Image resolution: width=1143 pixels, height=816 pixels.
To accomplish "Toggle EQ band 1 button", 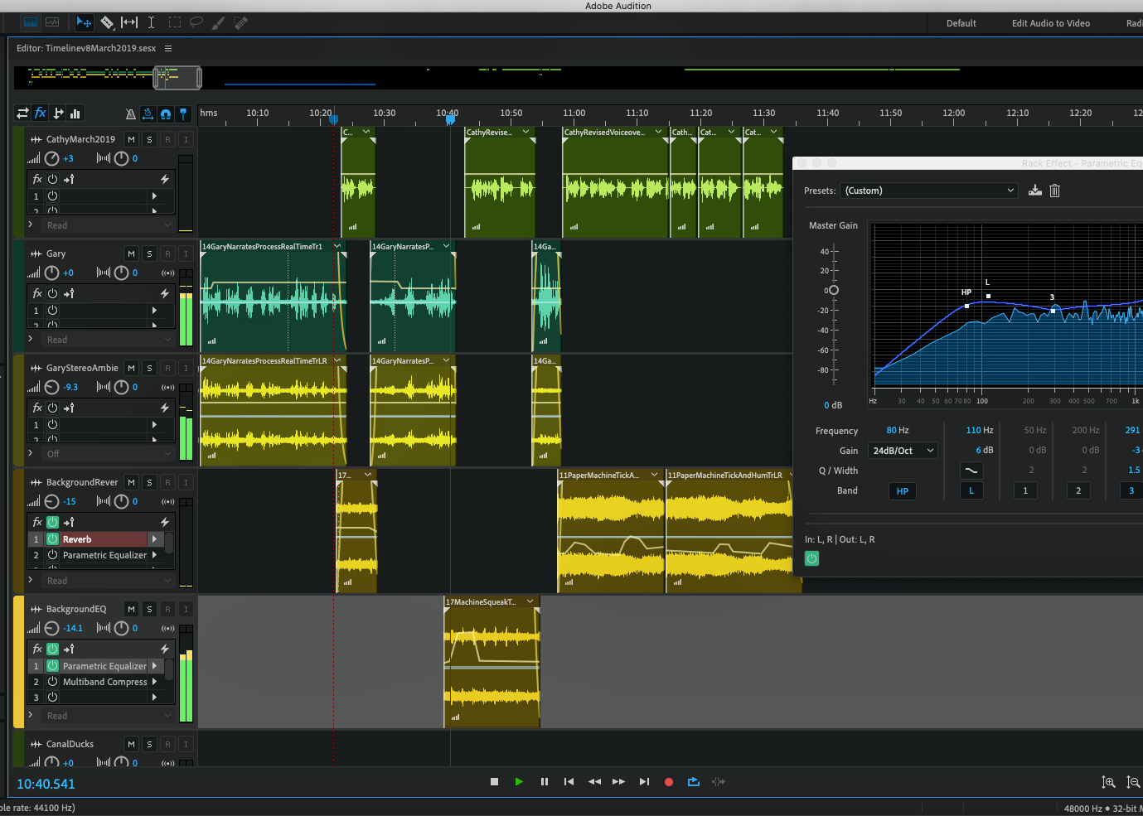I will click(1025, 491).
